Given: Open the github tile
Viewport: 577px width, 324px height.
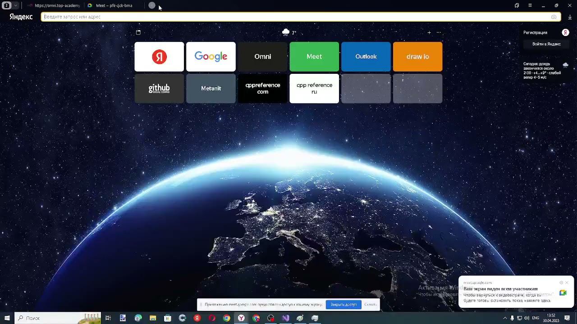Looking at the screenshot, I should pyautogui.click(x=159, y=89).
